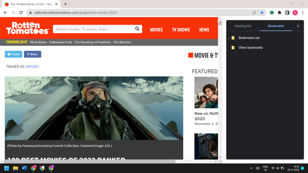
Task: Bookmark the page via the star icon
Action: (262, 13)
